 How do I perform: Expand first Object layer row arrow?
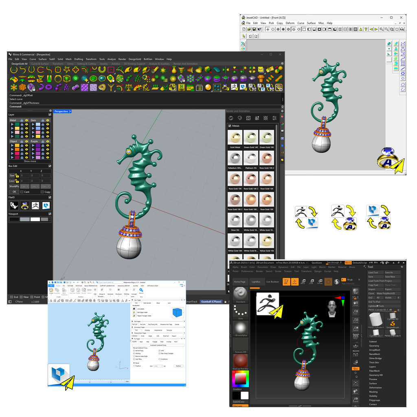click(x=12, y=146)
